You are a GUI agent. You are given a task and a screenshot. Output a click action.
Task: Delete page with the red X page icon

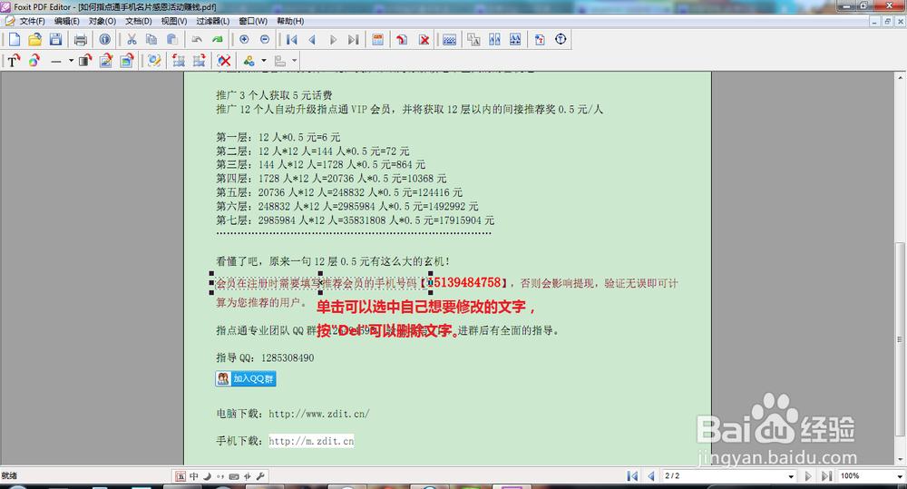[x=424, y=39]
